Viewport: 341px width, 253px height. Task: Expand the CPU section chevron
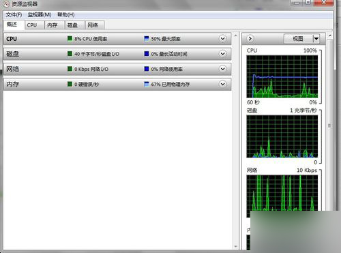pyautogui.click(x=223, y=38)
